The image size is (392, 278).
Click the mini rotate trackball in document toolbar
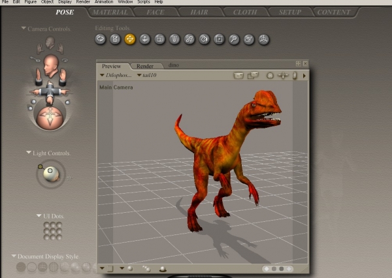(x=270, y=76)
